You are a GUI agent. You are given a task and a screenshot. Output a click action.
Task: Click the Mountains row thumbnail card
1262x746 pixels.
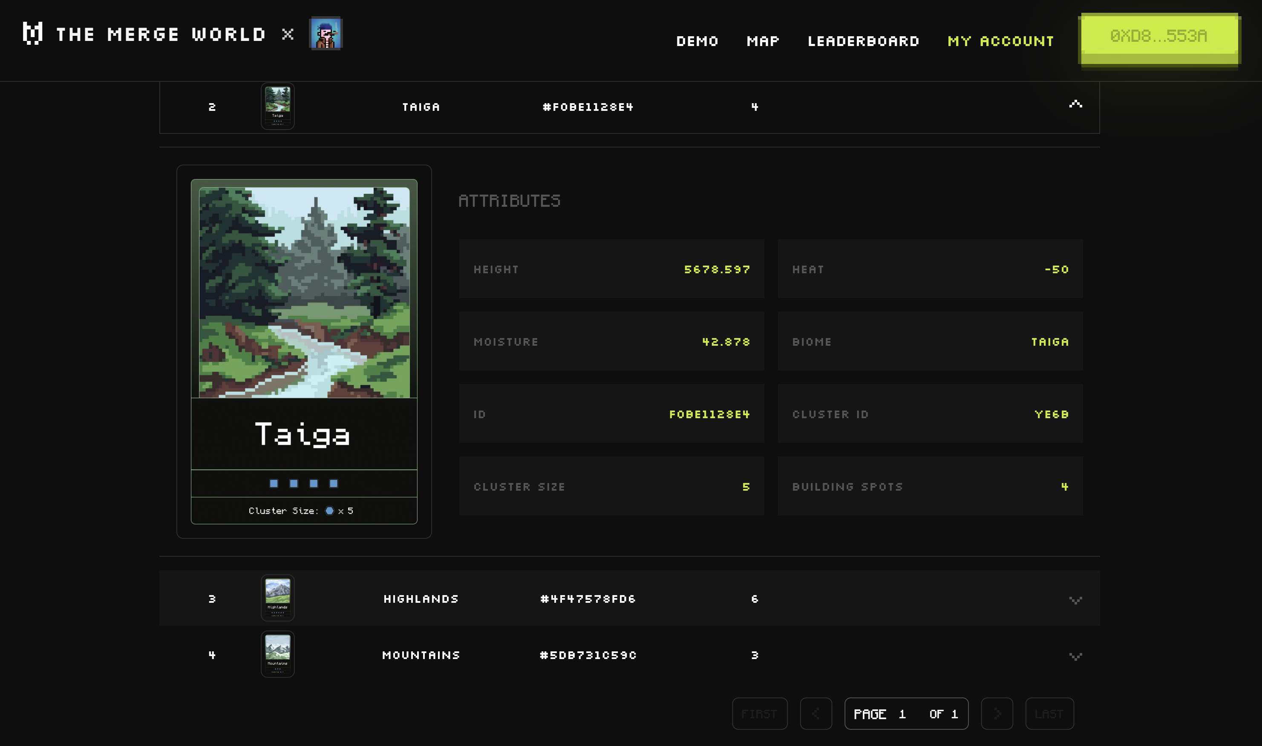point(277,654)
